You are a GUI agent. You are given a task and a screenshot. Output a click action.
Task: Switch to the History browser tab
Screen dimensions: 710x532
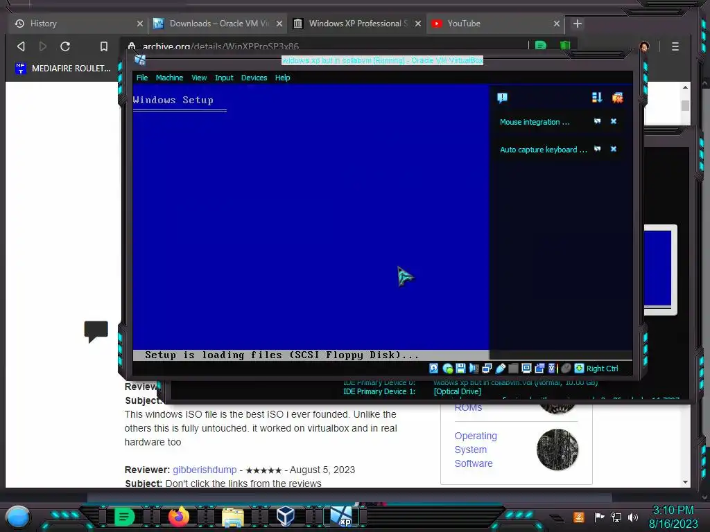(x=77, y=24)
